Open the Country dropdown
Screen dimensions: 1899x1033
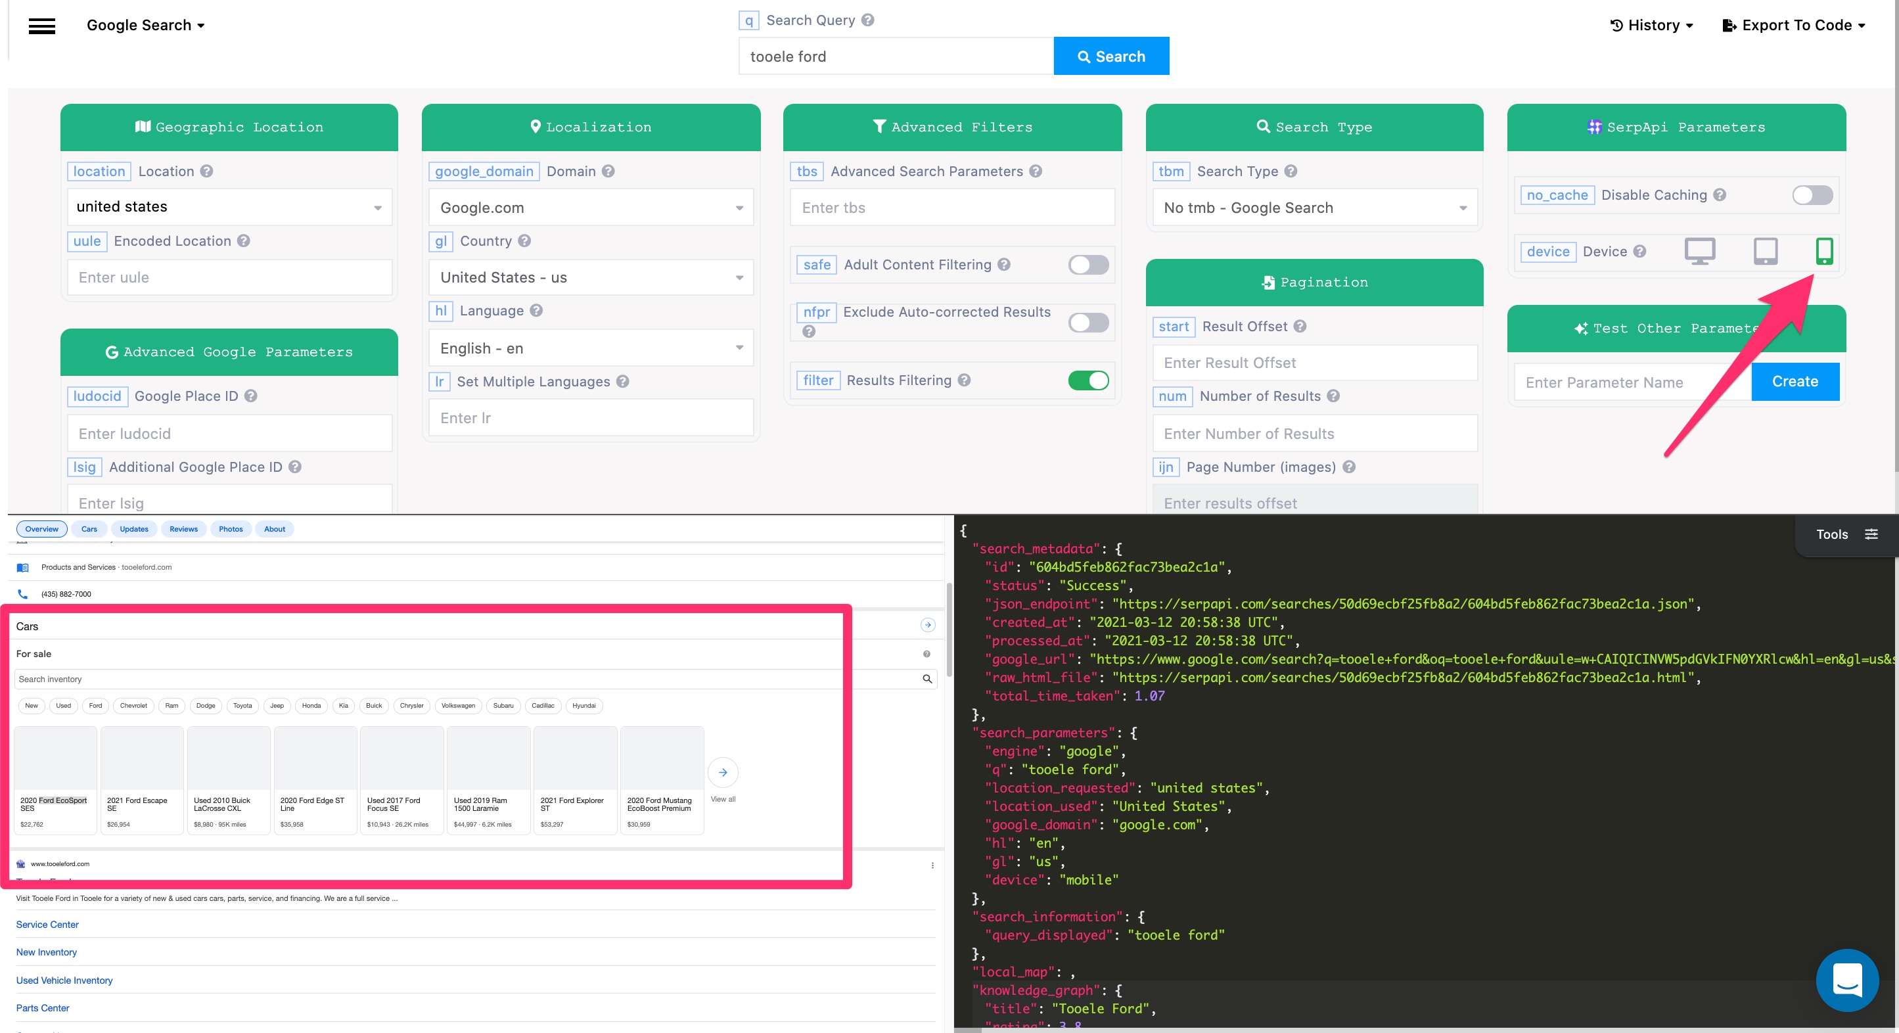tap(591, 278)
